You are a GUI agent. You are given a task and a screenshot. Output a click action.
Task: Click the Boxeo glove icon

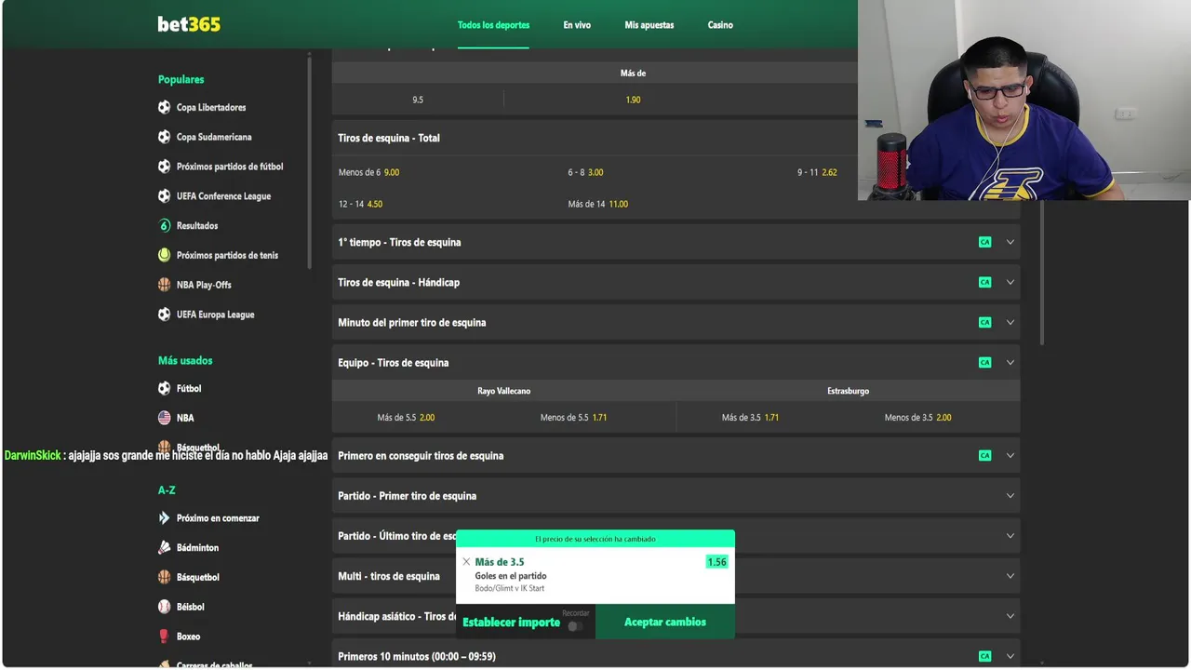(x=164, y=636)
